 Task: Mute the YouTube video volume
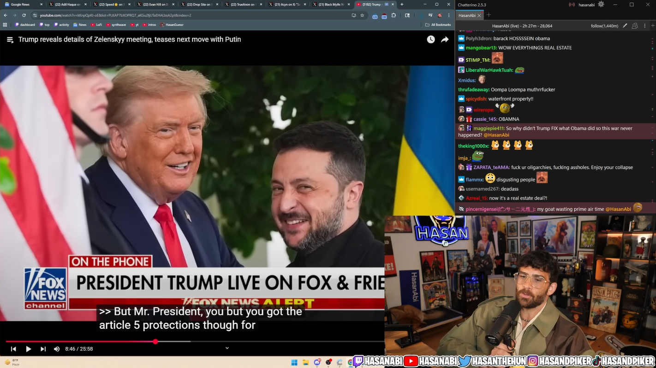point(57,349)
